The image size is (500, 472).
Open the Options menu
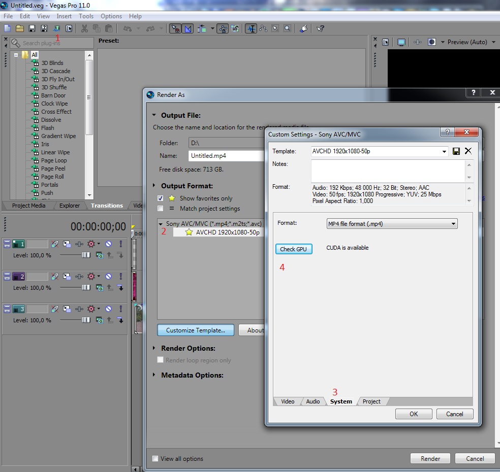[x=111, y=16]
